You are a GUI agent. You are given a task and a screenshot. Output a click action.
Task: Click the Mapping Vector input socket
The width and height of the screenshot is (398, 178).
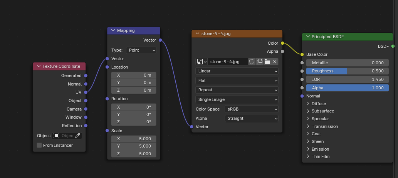[107, 59]
